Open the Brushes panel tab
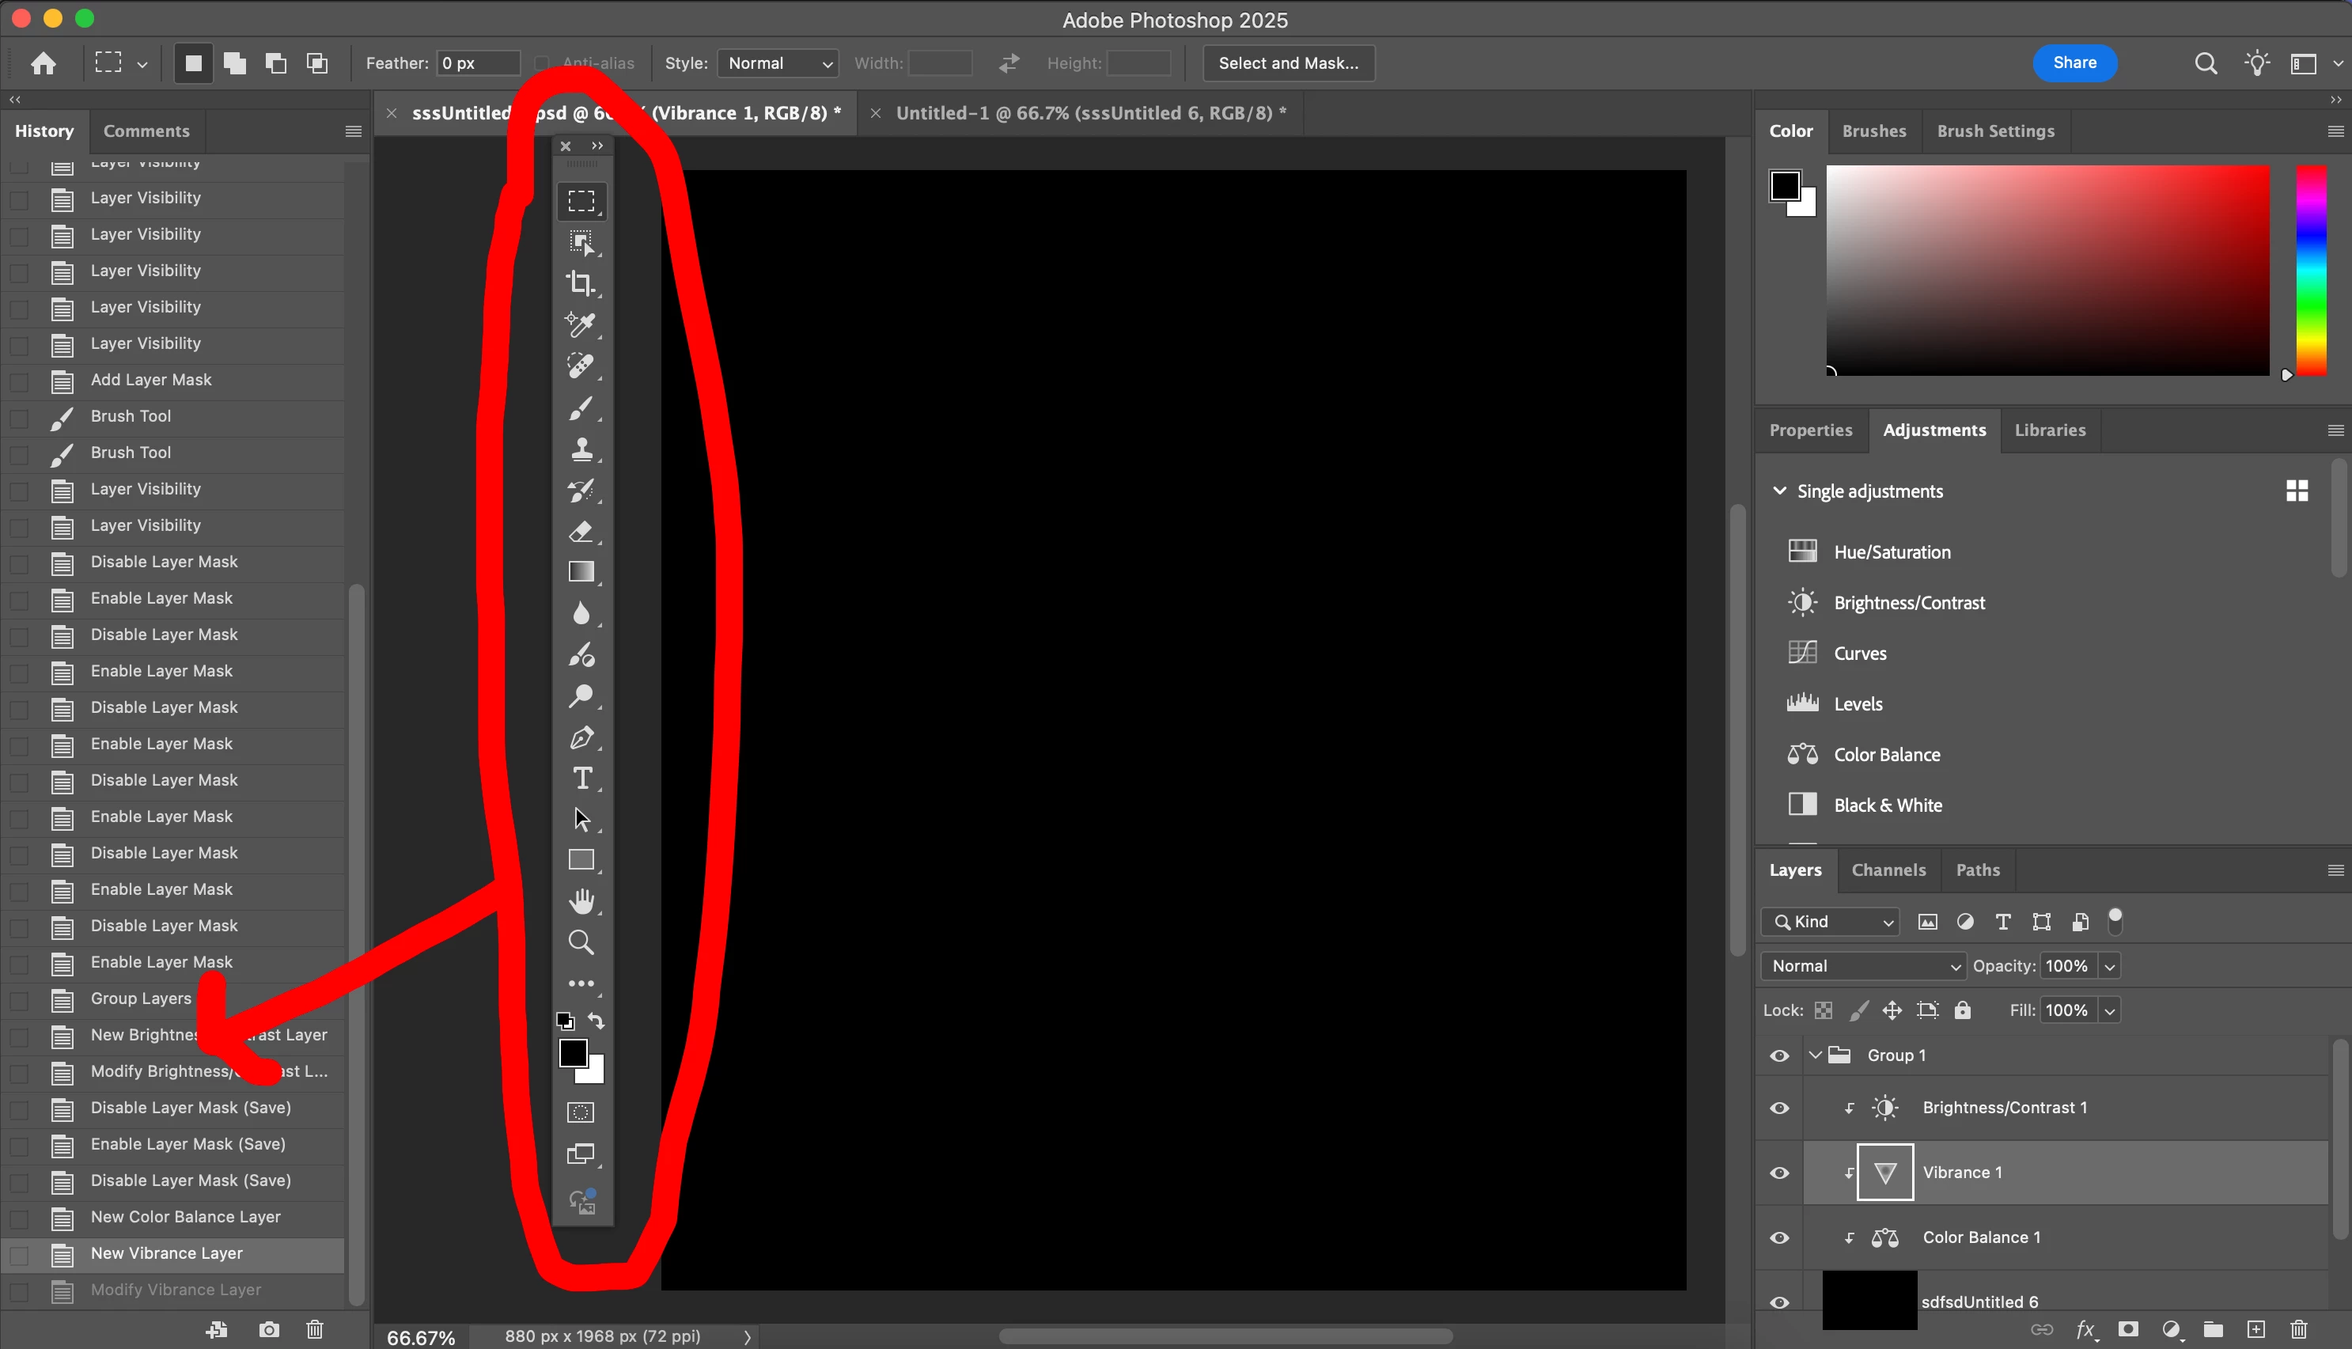 tap(1873, 131)
